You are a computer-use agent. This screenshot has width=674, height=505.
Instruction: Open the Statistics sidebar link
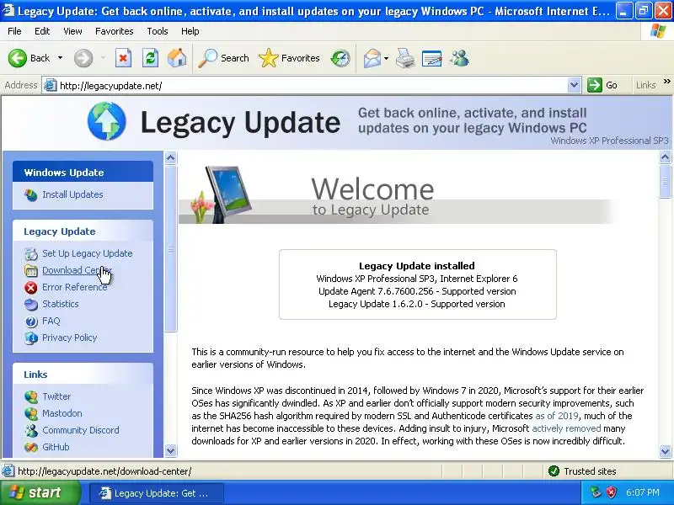61,304
